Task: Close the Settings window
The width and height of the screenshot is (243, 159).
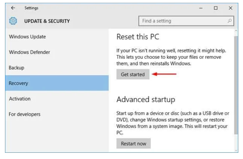Action: pos(230,8)
